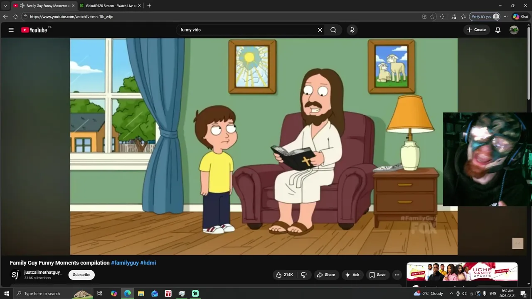Open the Outlook mail taskbar icon
The image size is (532, 299).
[155, 294]
